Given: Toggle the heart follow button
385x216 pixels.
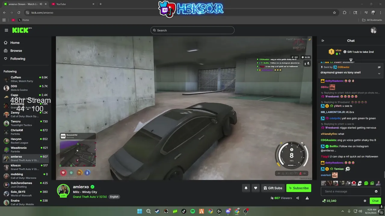Looking at the screenshot, I should click(x=255, y=188).
